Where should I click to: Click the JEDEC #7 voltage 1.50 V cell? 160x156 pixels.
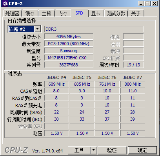133,133
